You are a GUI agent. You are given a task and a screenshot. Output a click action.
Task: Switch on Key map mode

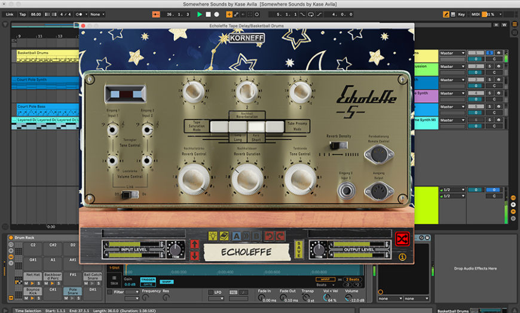point(461,14)
